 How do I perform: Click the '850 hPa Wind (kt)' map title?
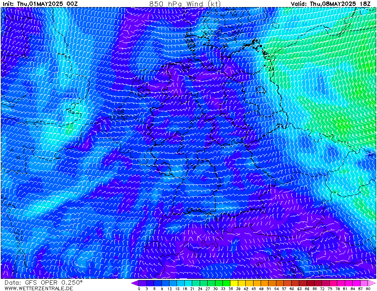point(185,4)
